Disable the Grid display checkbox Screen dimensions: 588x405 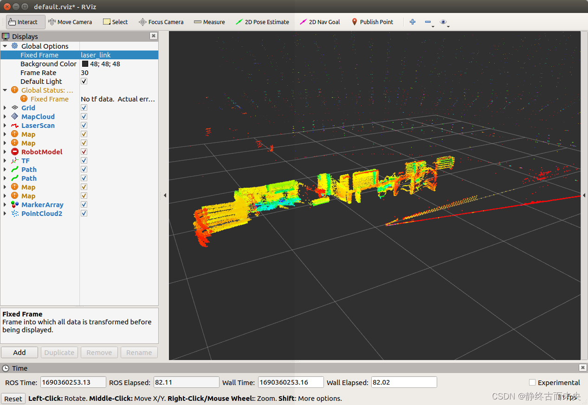[84, 108]
